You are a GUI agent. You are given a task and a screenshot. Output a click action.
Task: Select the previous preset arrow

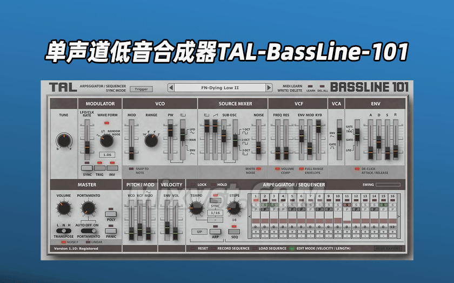(x=171, y=87)
